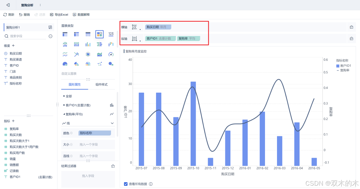Collapse the 复购率(平均) properties section
This screenshot has width=360, height=189.
point(73,114)
